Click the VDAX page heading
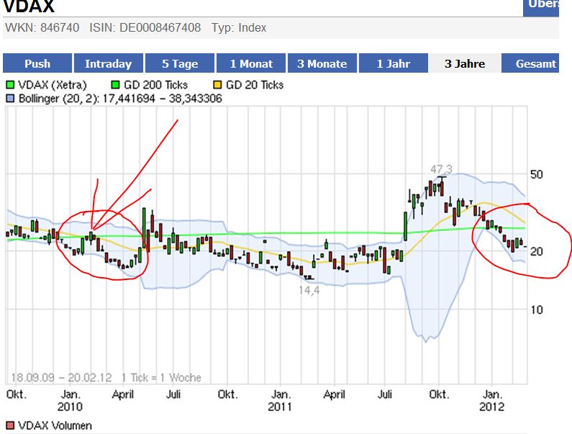 coord(29,6)
